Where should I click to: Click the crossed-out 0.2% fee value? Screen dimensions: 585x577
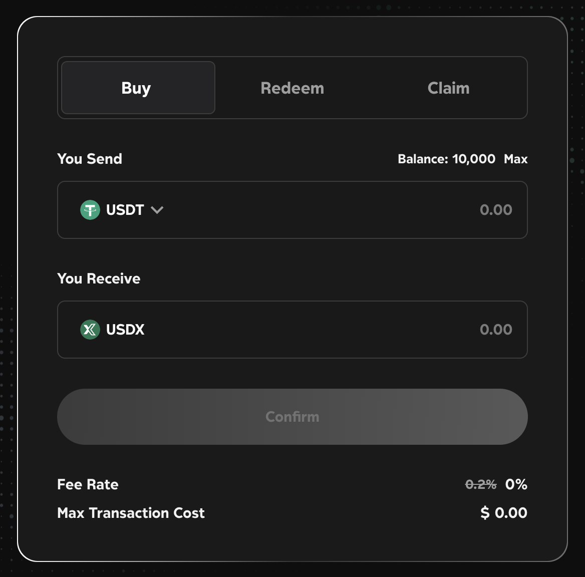[x=480, y=484]
